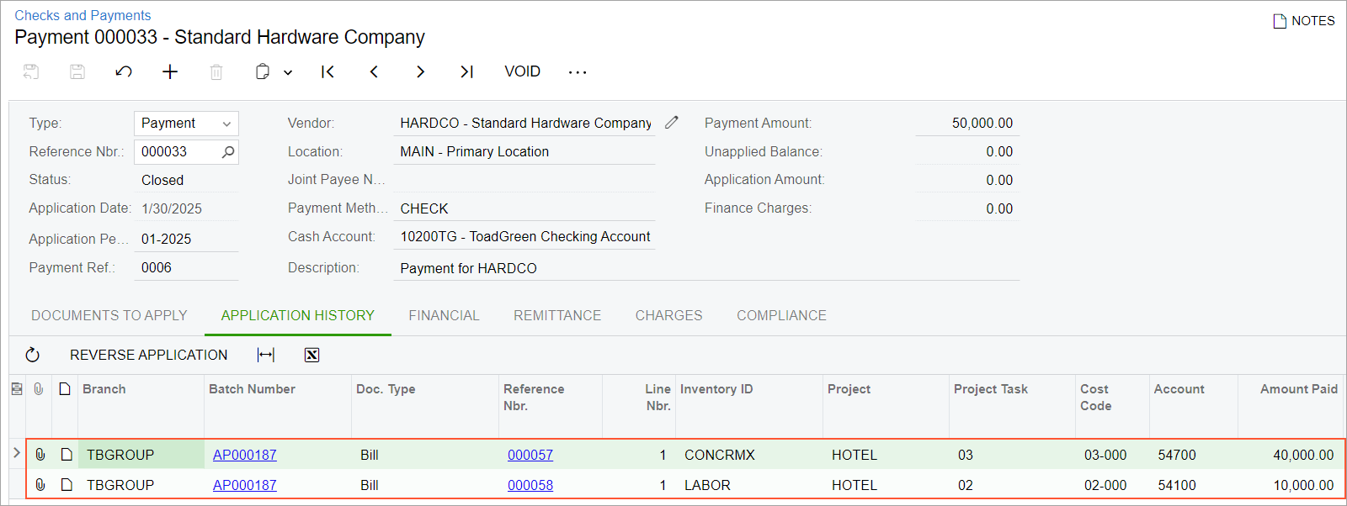Open the Financial tab
This screenshot has height=506, width=1347.
click(x=444, y=315)
